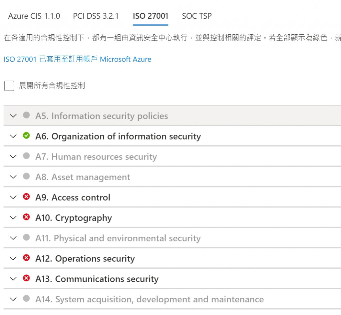This screenshot has height=315, width=341.
Task: Expand the A7 Human resources security chevron
Action: pyautogui.click(x=13, y=157)
